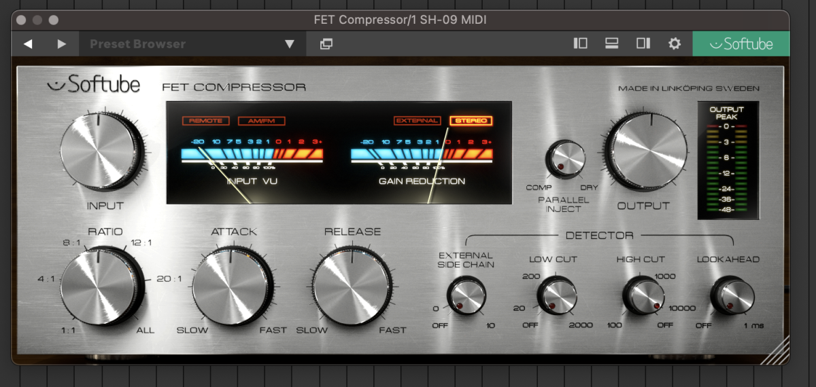Toggle the REMOTE indicator

[205, 121]
